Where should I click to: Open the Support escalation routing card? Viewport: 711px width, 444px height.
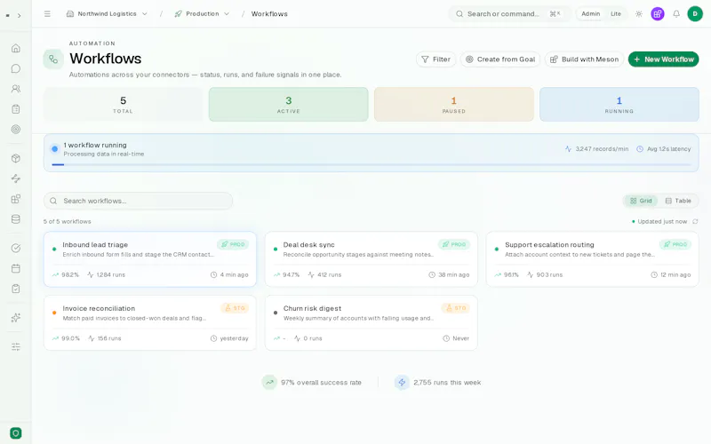pyautogui.click(x=593, y=259)
